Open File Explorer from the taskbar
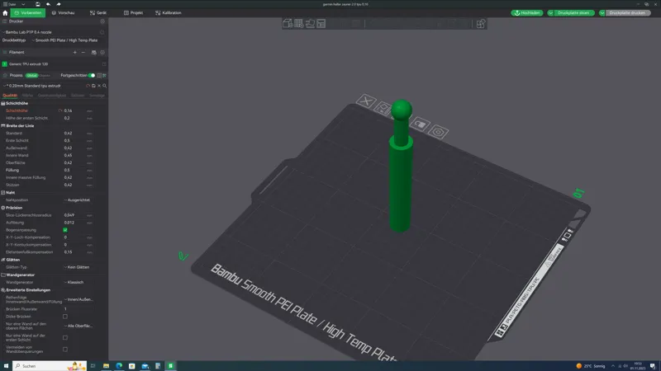 click(106, 366)
